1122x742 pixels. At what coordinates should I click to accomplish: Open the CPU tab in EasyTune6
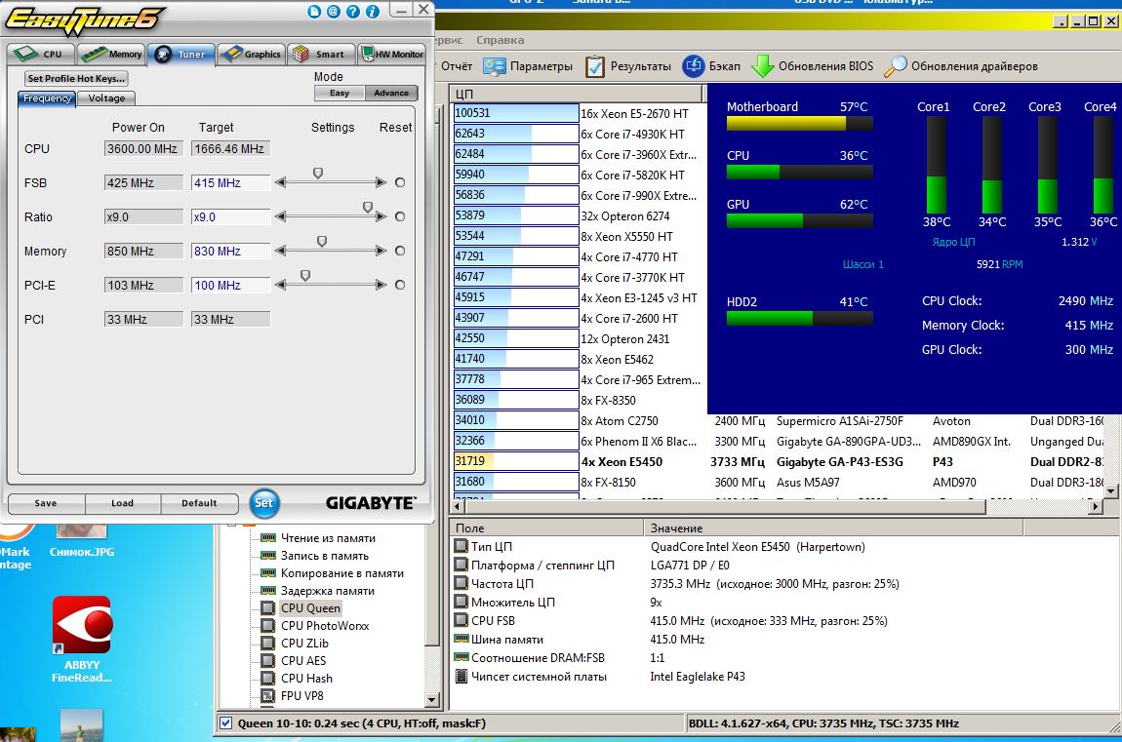click(x=40, y=54)
